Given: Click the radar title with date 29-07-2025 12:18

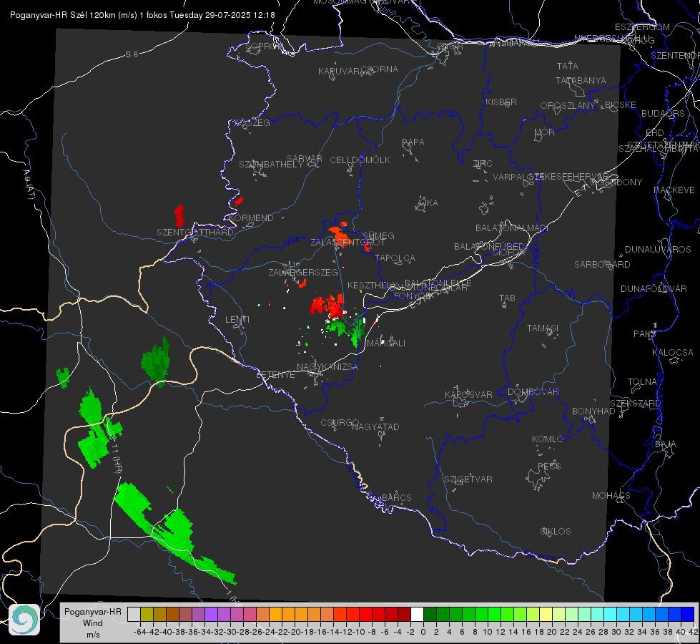Looking at the screenshot, I should click(x=142, y=15).
